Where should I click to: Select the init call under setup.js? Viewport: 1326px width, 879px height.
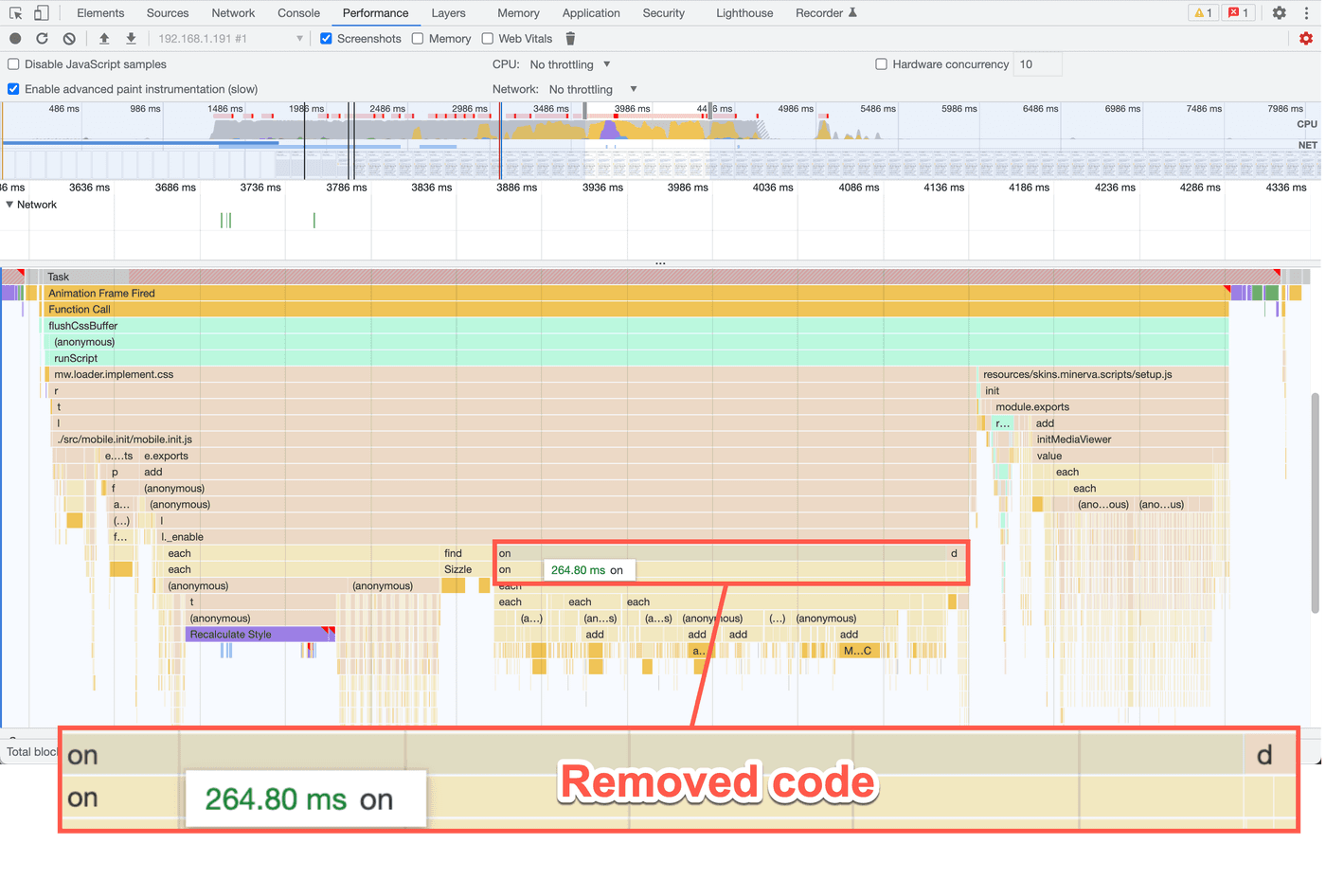(1103, 390)
